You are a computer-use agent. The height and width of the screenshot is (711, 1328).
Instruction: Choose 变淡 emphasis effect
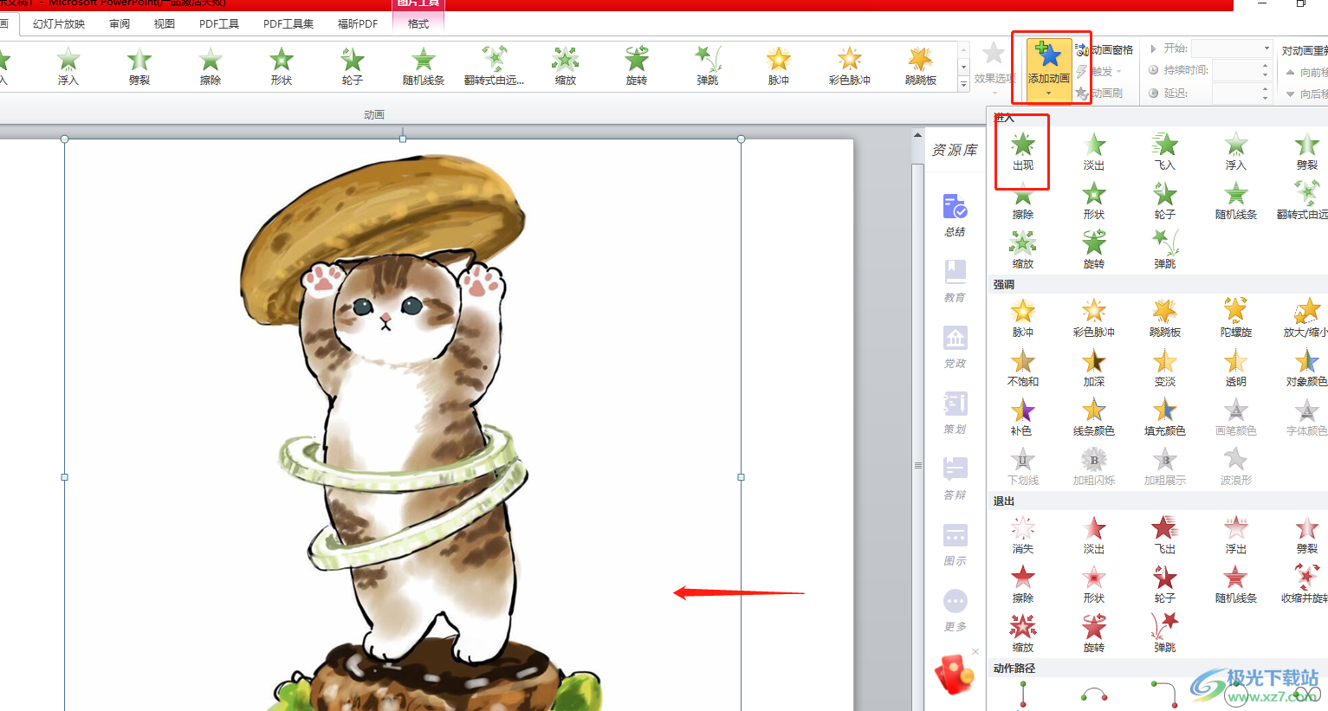[1165, 367]
